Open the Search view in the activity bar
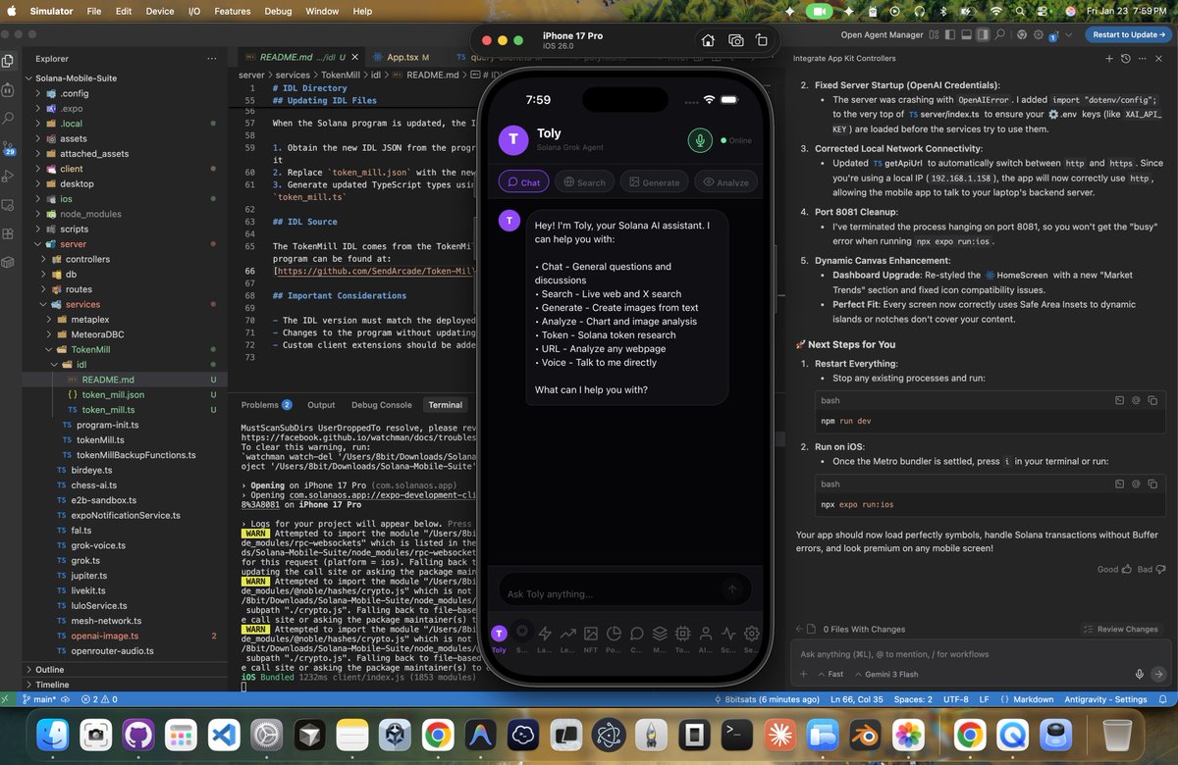The width and height of the screenshot is (1178, 765). (9, 118)
